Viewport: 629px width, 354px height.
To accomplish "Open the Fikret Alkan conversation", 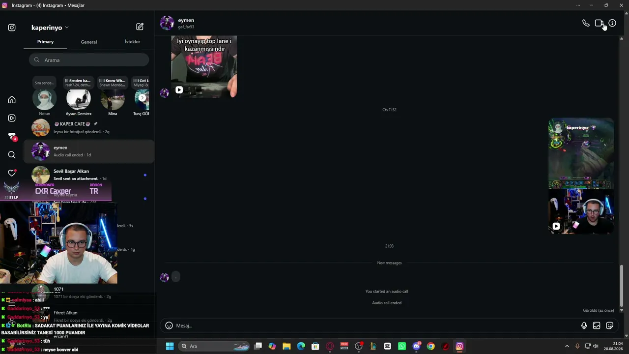I will click(x=89, y=316).
